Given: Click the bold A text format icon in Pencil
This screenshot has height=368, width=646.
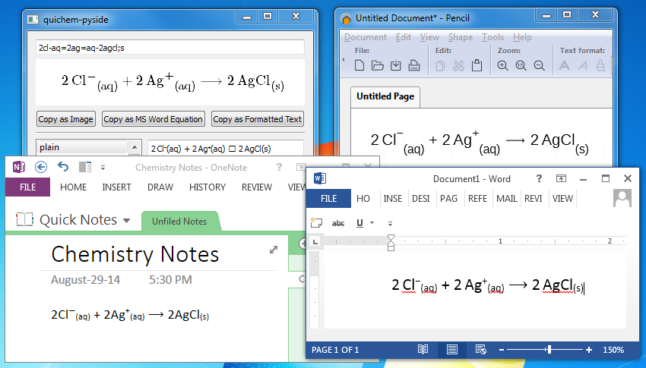Looking at the screenshot, I should (x=565, y=65).
